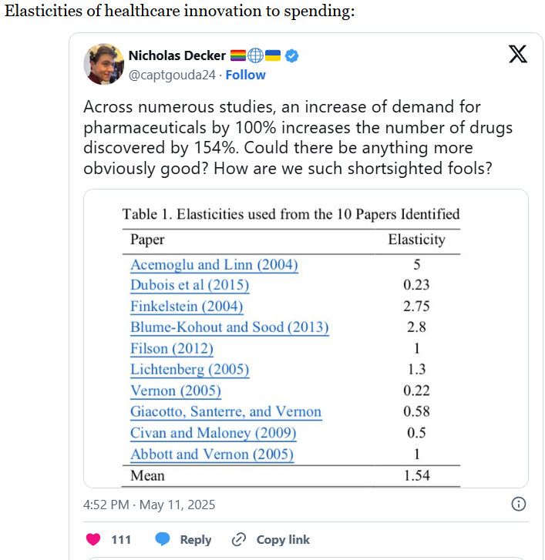Click the X logo icon
The height and width of the screenshot is (560, 545).
[x=518, y=54]
